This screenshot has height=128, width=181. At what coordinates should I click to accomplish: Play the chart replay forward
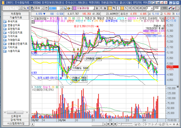pyautogui.click(x=105, y=124)
